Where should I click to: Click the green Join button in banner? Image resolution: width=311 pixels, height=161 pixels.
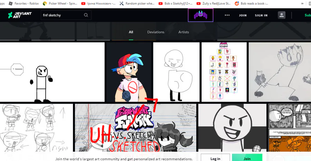[247, 158]
